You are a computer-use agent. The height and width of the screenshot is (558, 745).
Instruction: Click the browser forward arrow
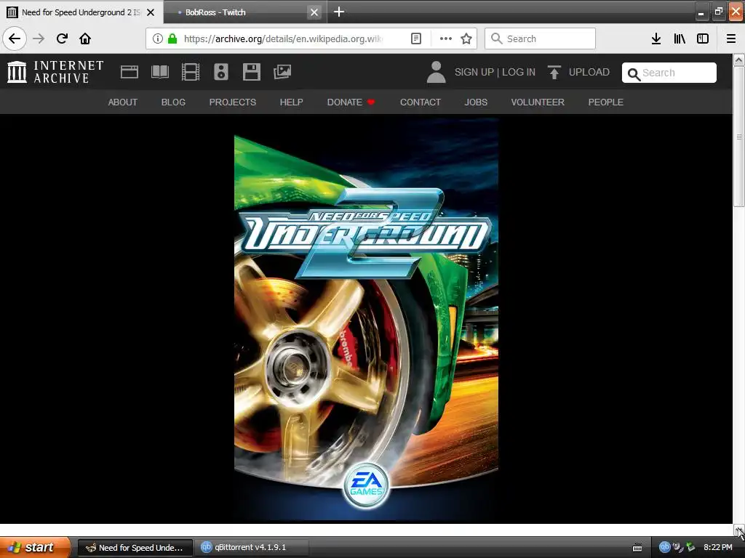[x=39, y=39]
